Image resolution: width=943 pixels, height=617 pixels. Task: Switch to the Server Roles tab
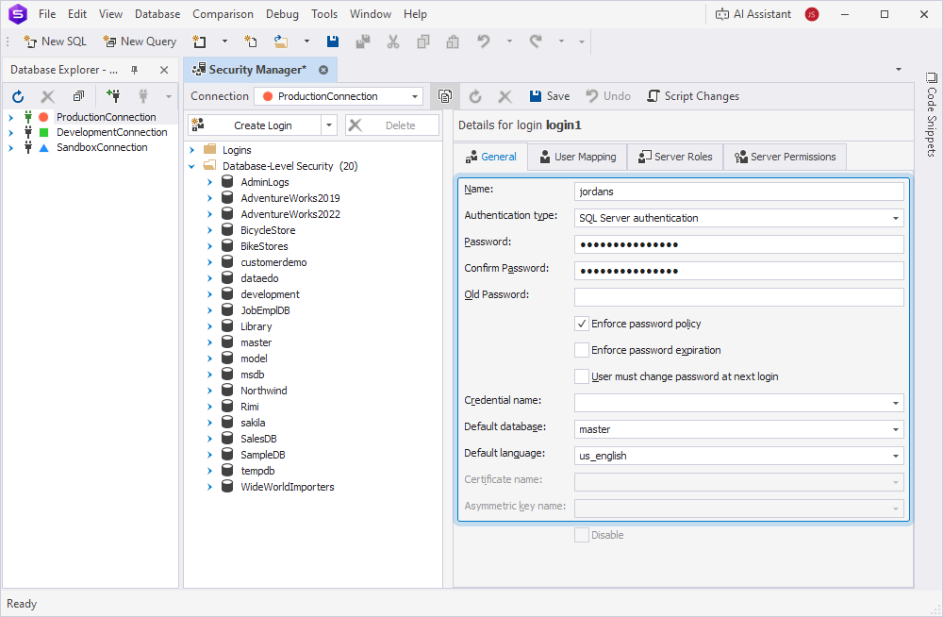pyautogui.click(x=675, y=157)
